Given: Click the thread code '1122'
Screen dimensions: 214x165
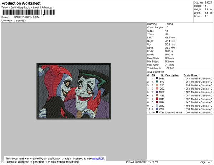Looking at the screenshot, I should coord(187,92).
